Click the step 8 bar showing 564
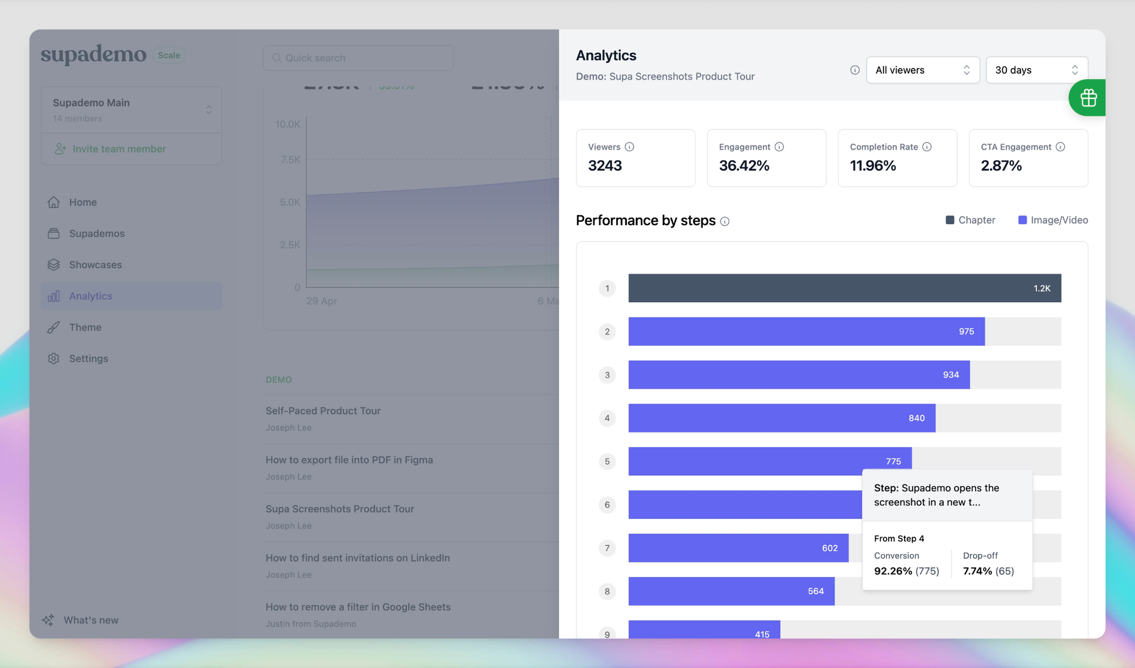 [732, 591]
